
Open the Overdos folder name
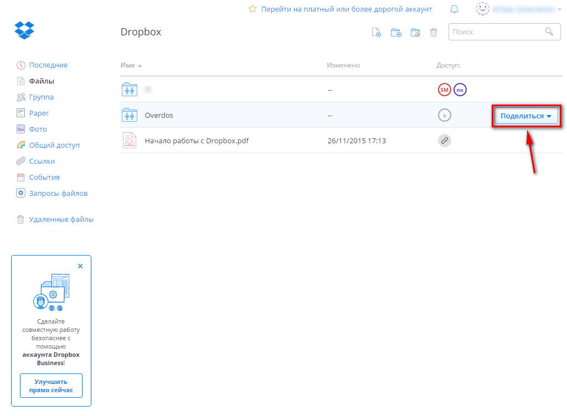click(159, 115)
